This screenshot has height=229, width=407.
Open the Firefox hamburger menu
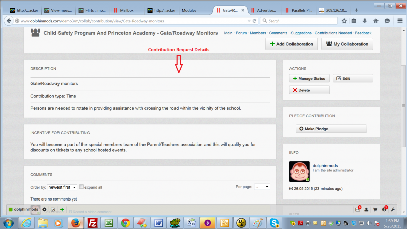tap(400, 21)
